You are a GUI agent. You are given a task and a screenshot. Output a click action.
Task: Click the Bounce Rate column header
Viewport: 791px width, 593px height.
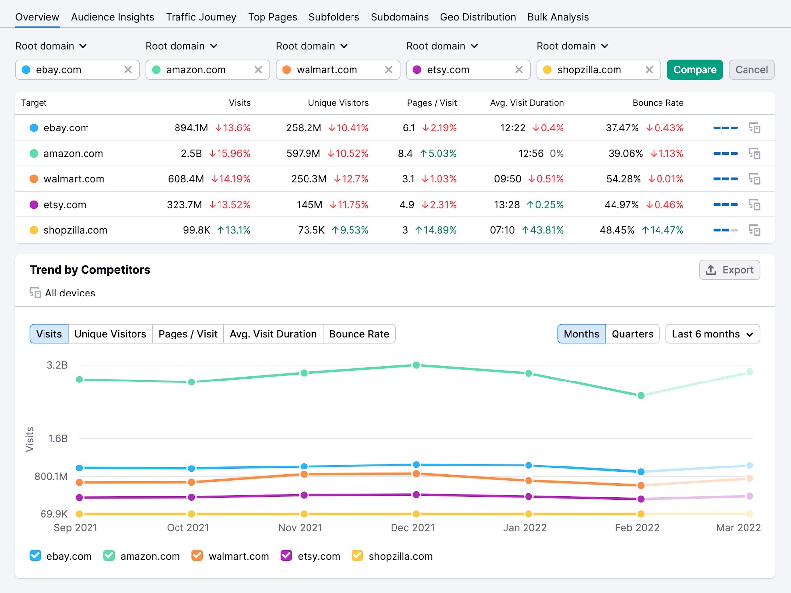(x=658, y=103)
